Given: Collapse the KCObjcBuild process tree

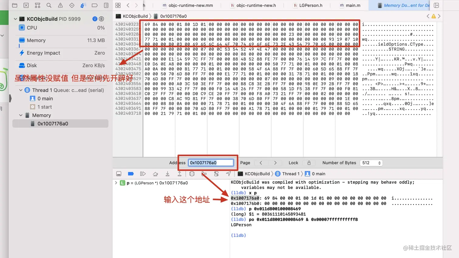Looking at the screenshot, I should (15, 19).
